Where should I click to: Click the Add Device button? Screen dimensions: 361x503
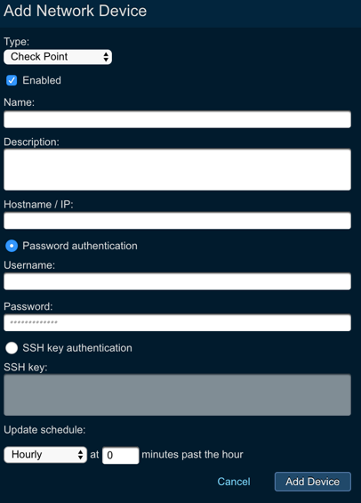tap(313, 482)
